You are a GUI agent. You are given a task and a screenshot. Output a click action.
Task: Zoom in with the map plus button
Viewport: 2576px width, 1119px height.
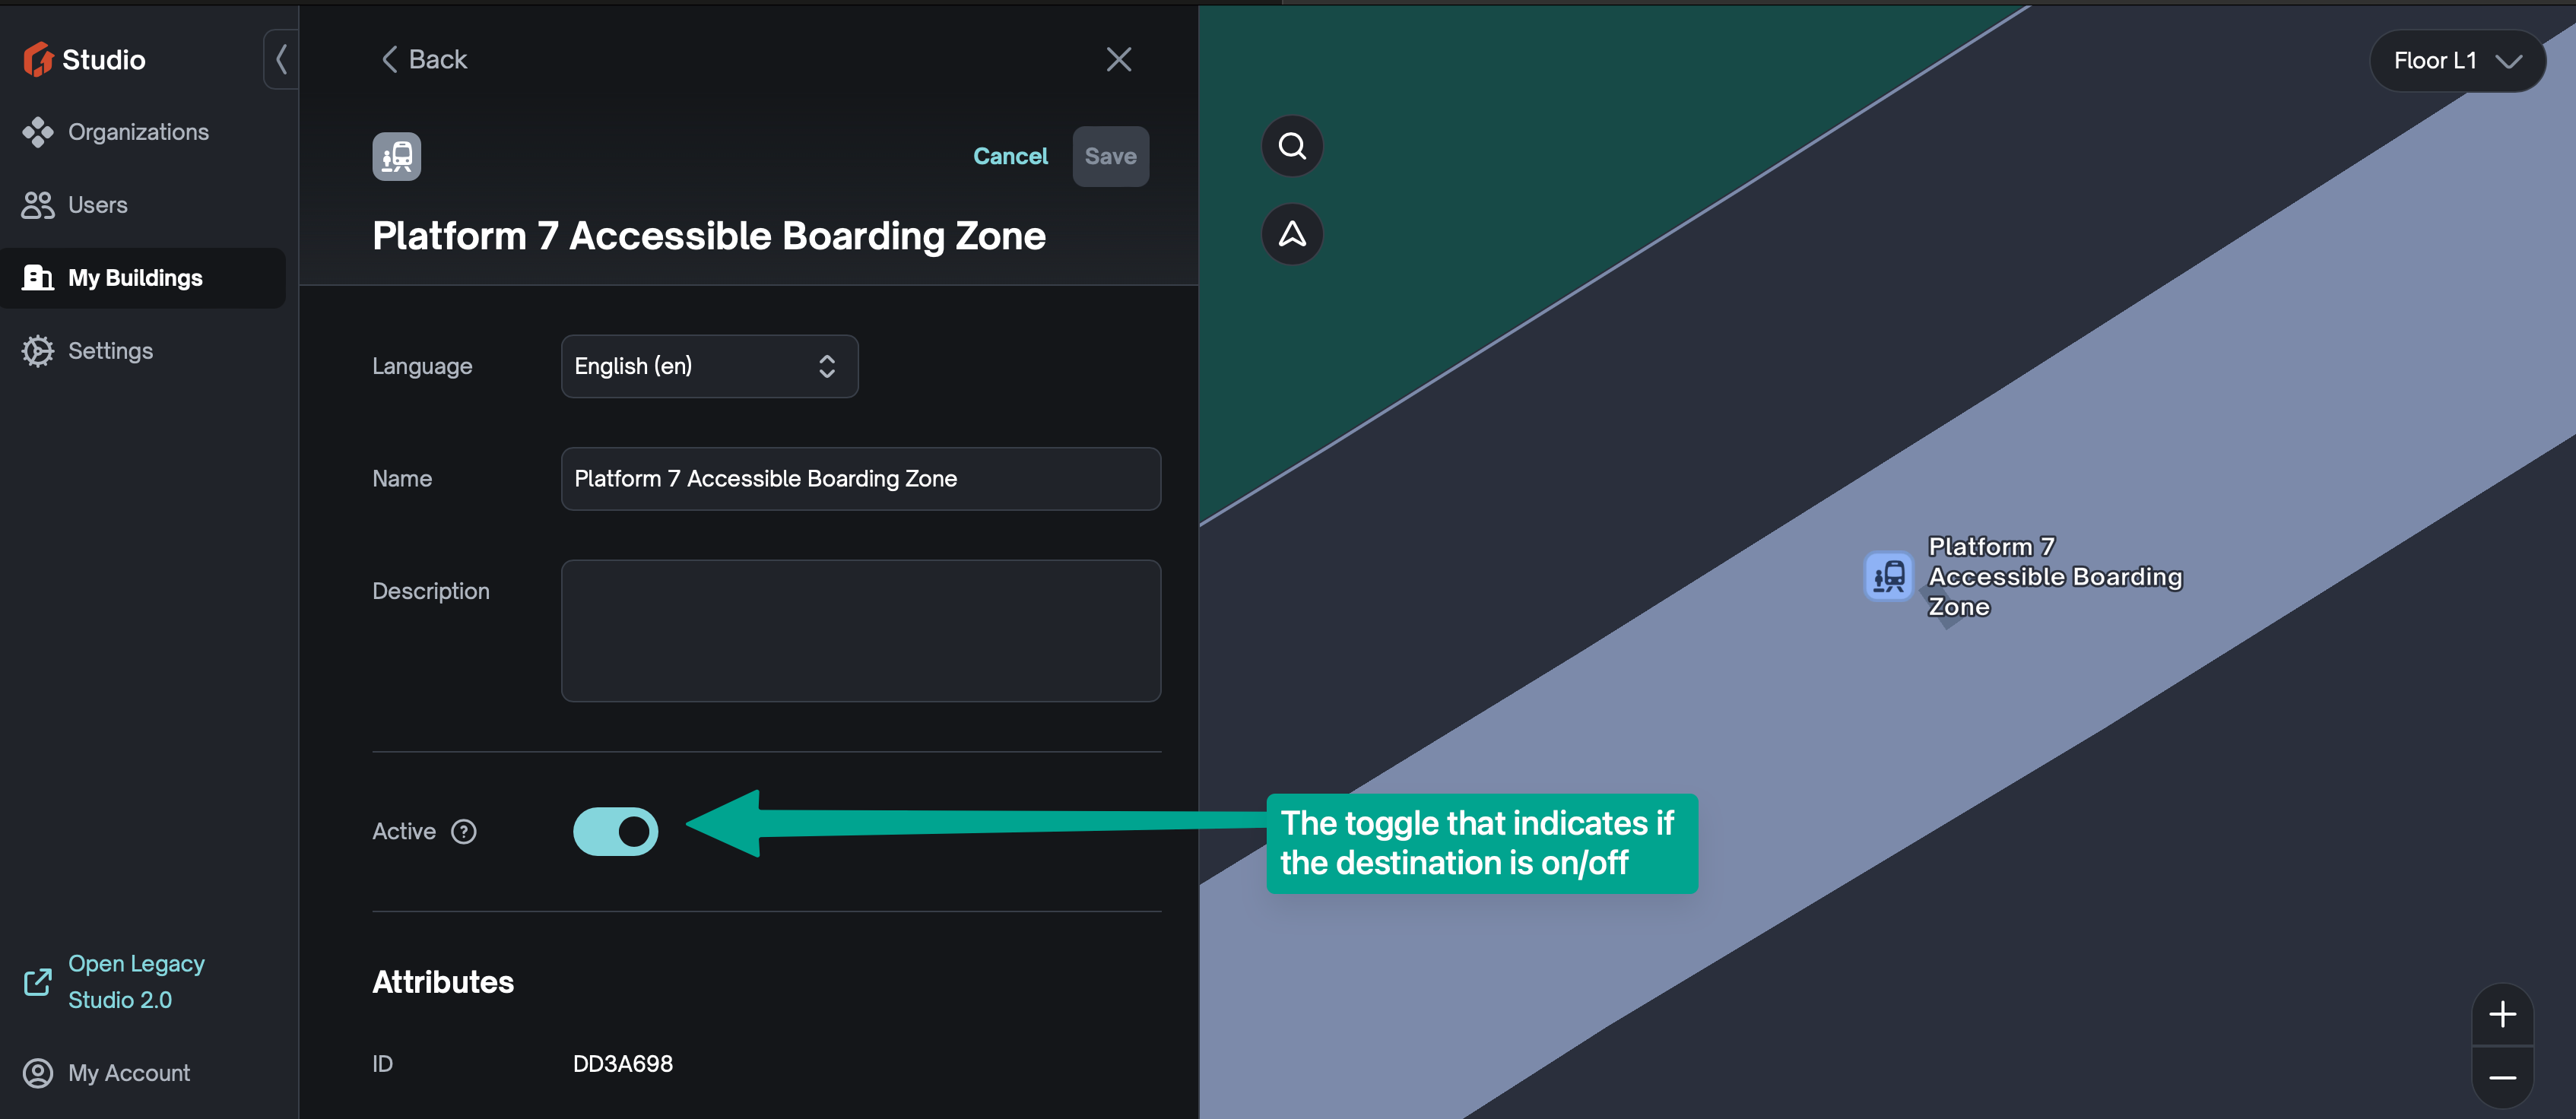point(2502,1014)
